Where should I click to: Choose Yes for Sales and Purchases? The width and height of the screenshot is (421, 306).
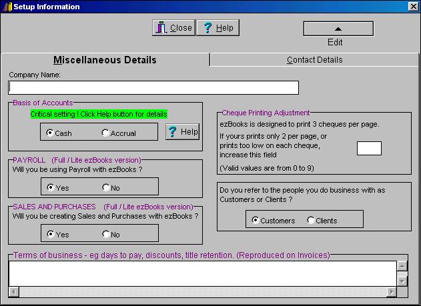point(58,234)
